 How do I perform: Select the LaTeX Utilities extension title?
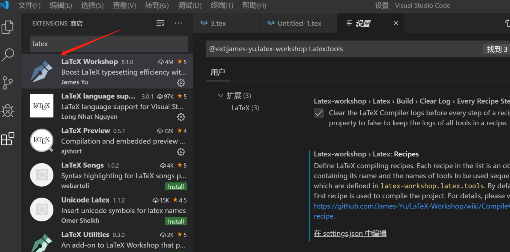85,234
